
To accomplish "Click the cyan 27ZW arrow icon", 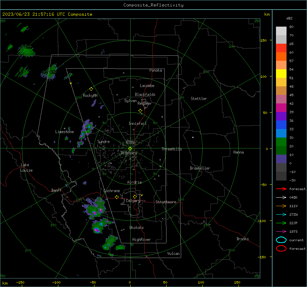I will pos(281,215).
